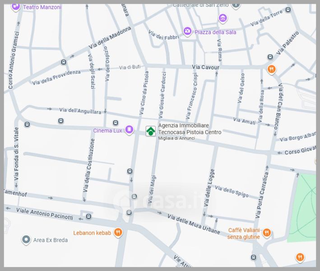Click the Caffè Valiani orange restaurant icon
The height and width of the screenshot is (271, 320).
click(x=267, y=233)
